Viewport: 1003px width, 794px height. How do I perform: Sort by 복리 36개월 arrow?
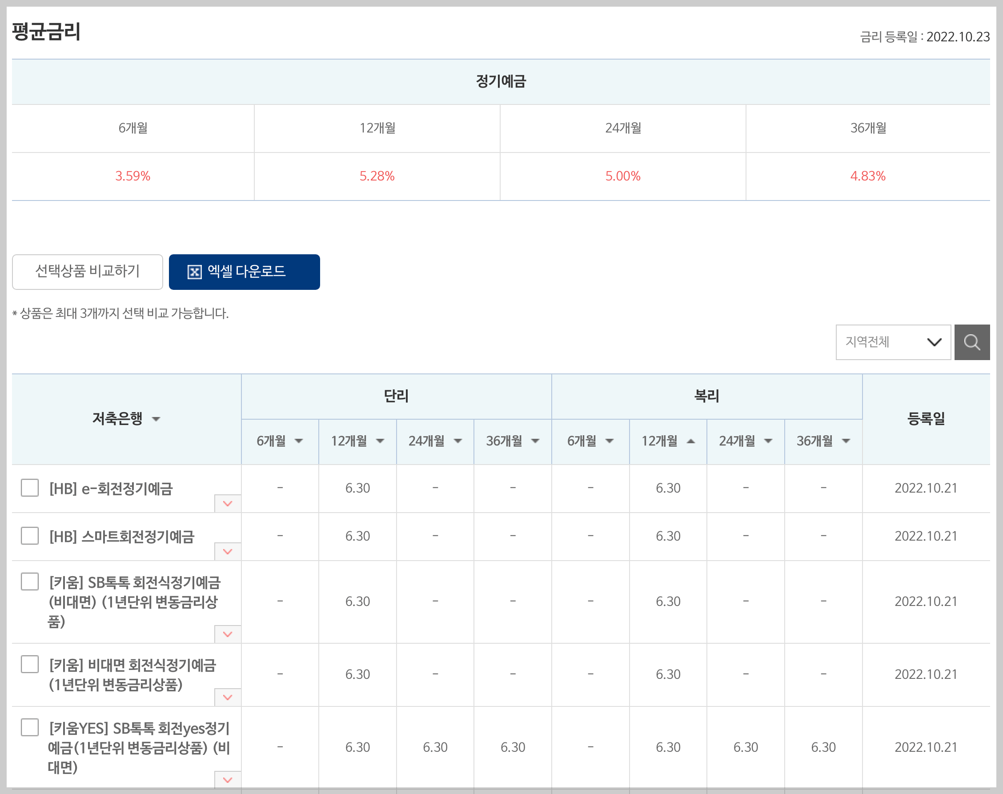click(846, 441)
